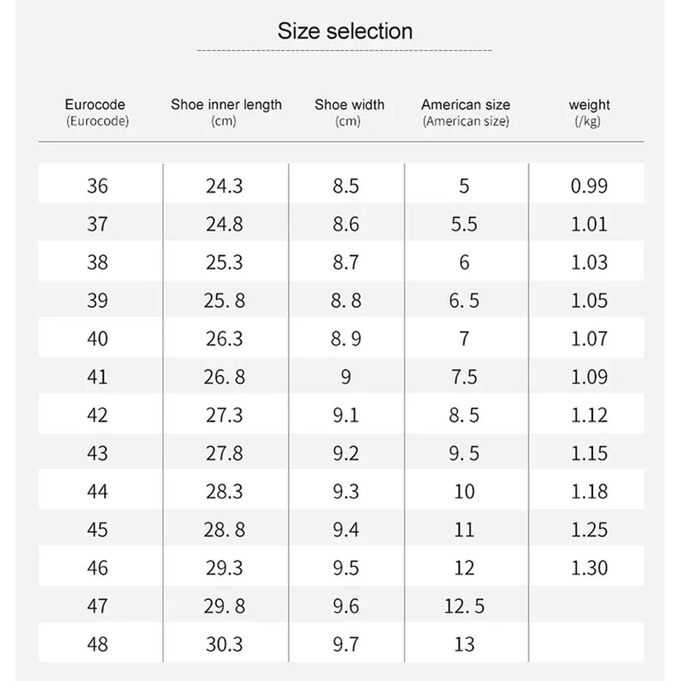Click the Shoe inner length column header
Image resolution: width=681 pixels, height=681 pixels.
point(226,106)
